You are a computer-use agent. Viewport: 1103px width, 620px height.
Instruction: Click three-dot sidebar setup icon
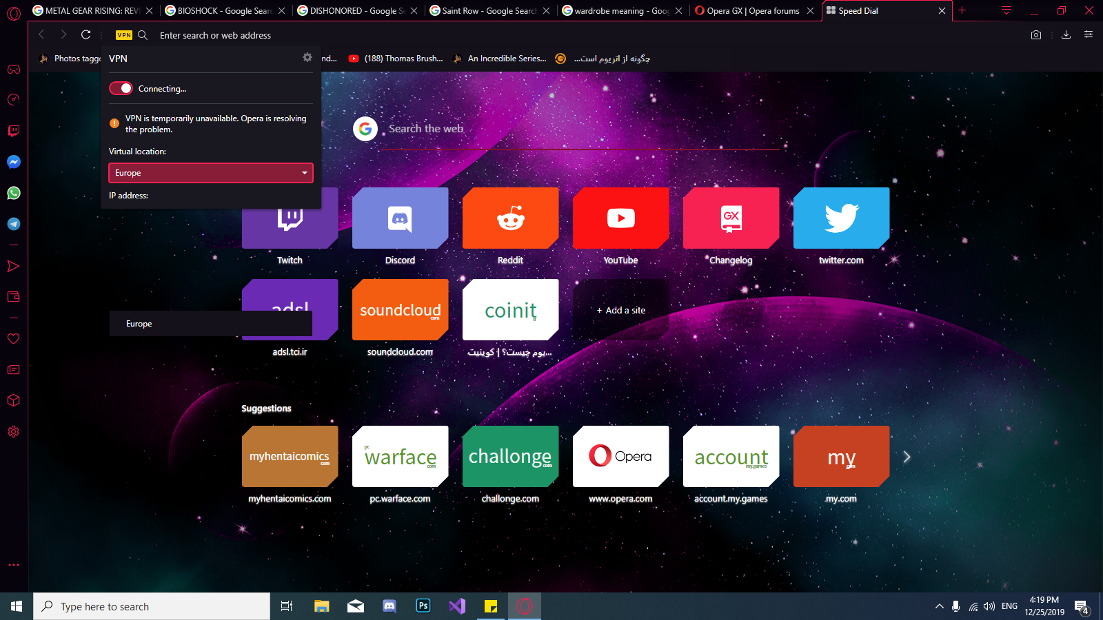click(x=14, y=565)
